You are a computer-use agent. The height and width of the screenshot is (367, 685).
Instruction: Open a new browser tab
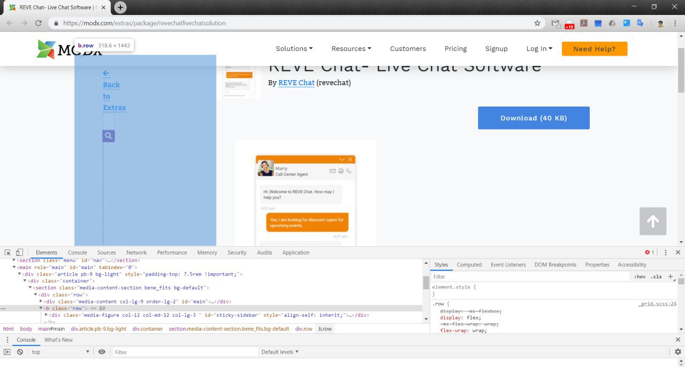pyautogui.click(x=120, y=7)
